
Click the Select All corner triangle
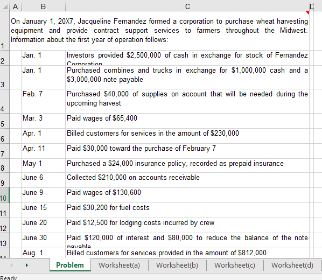(x=5, y=7)
